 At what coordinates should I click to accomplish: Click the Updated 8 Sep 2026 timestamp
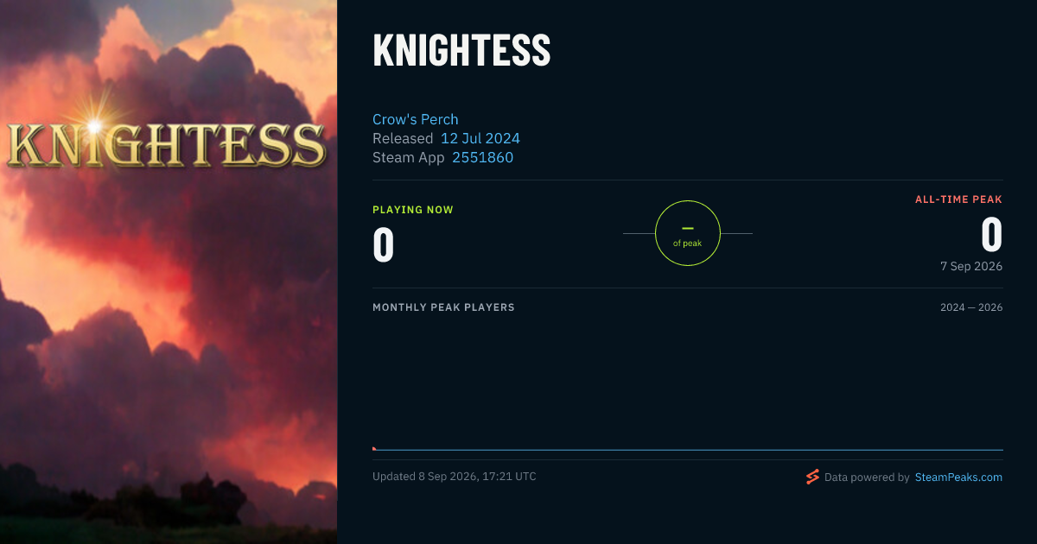pyautogui.click(x=455, y=476)
